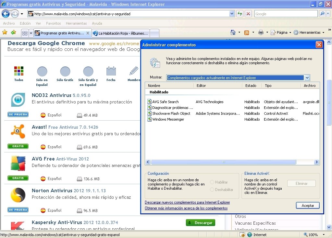Screen dimensions: 332x238
Task: Select the AVG Safe Search add-on row
Action: pos(233,102)
